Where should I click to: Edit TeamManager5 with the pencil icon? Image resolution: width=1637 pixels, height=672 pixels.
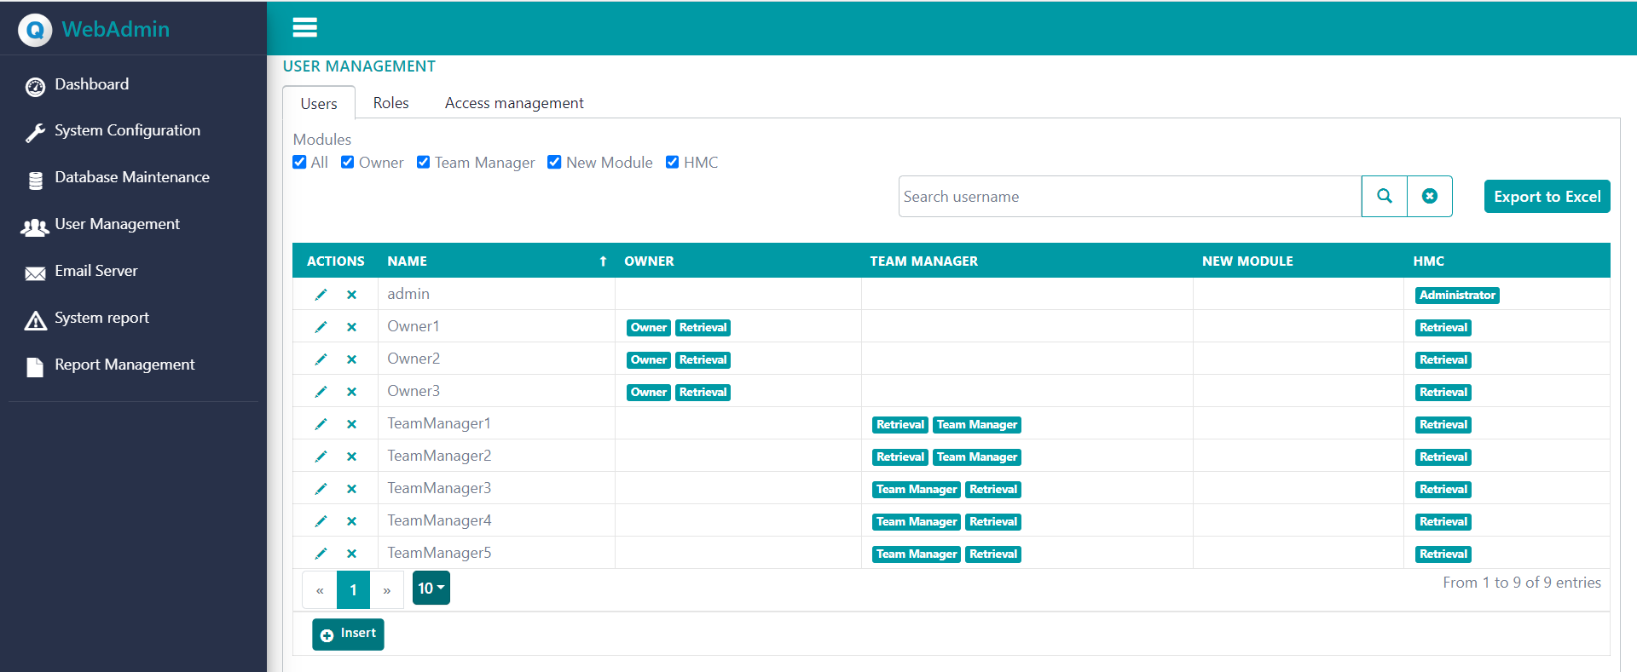click(321, 554)
